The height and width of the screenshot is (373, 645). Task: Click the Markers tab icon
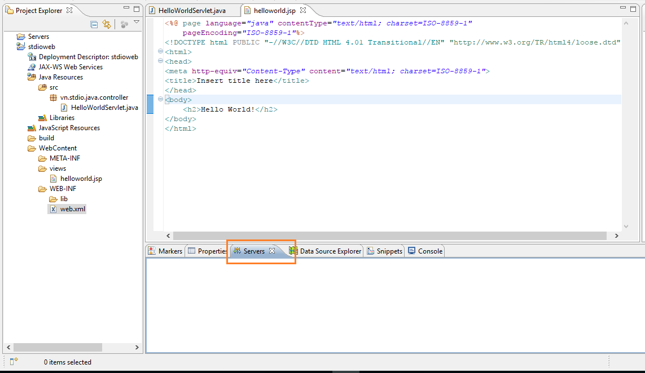tap(152, 251)
